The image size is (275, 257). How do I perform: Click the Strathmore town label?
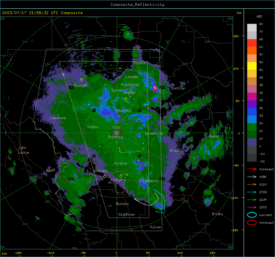click(148, 181)
